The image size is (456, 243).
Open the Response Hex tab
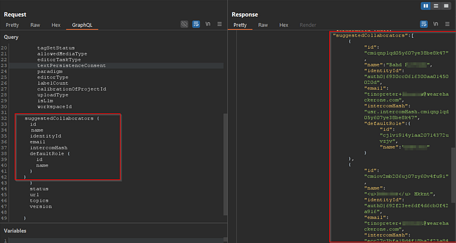[x=284, y=25]
